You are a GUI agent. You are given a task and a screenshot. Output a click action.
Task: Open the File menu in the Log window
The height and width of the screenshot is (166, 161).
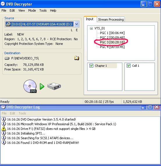pos(4,113)
